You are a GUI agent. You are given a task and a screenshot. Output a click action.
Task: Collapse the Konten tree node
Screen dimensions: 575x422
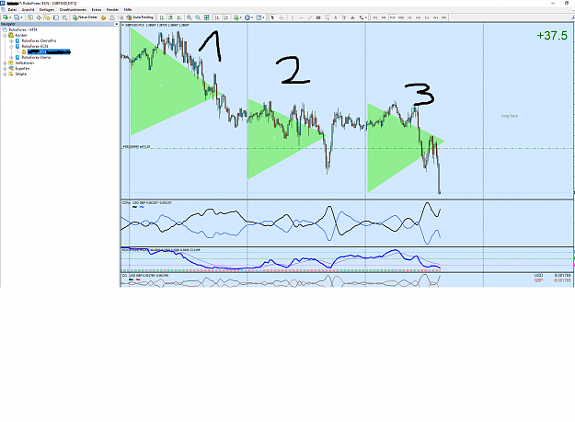click(x=5, y=35)
